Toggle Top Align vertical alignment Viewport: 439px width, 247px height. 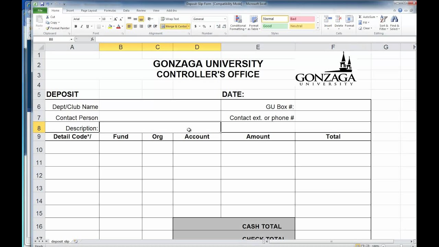click(129, 19)
